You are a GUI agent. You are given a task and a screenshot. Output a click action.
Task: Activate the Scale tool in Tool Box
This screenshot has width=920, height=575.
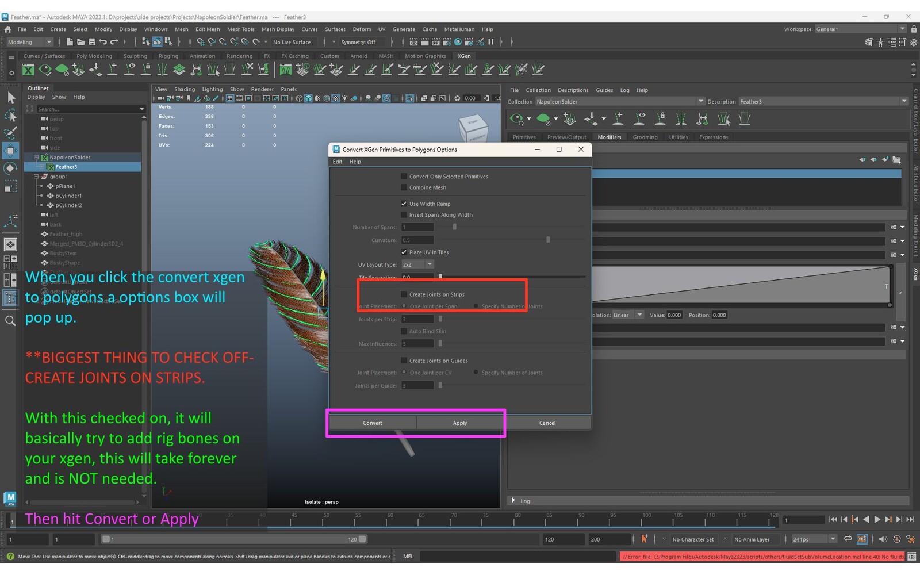(x=10, y=186)
